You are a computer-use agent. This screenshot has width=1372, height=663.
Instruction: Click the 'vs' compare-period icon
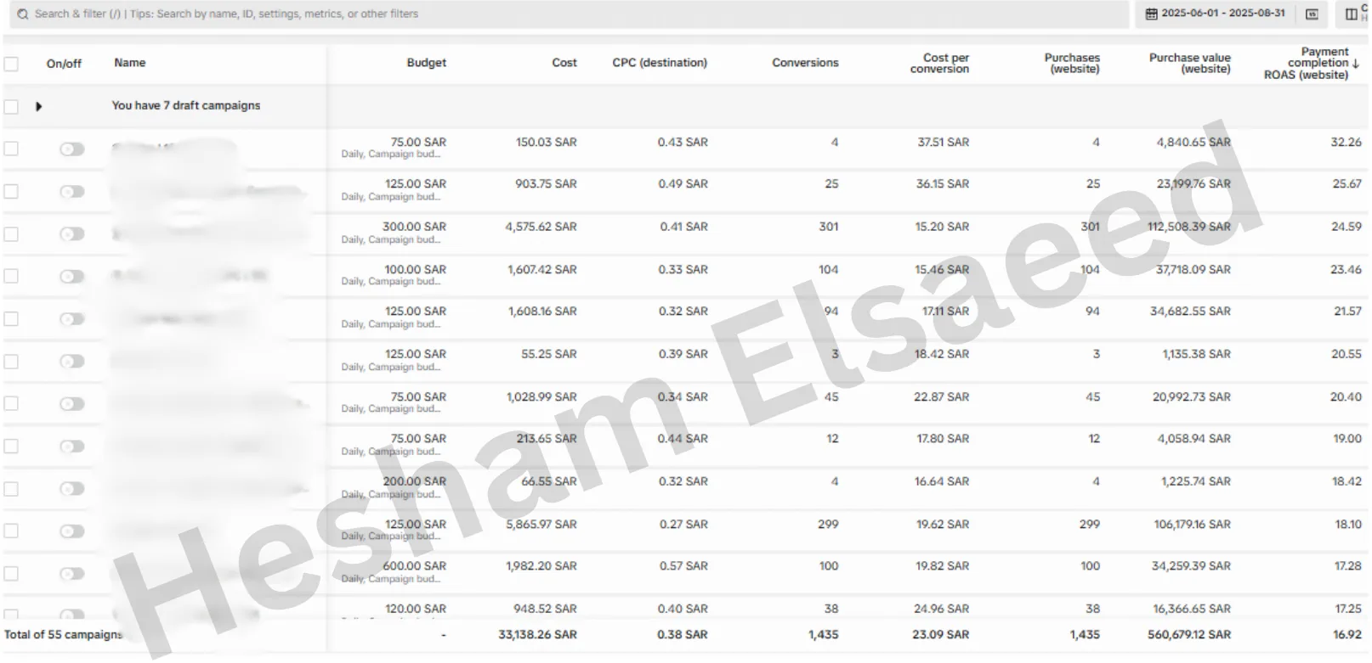pyautogui.click(x=1312, y=14)
